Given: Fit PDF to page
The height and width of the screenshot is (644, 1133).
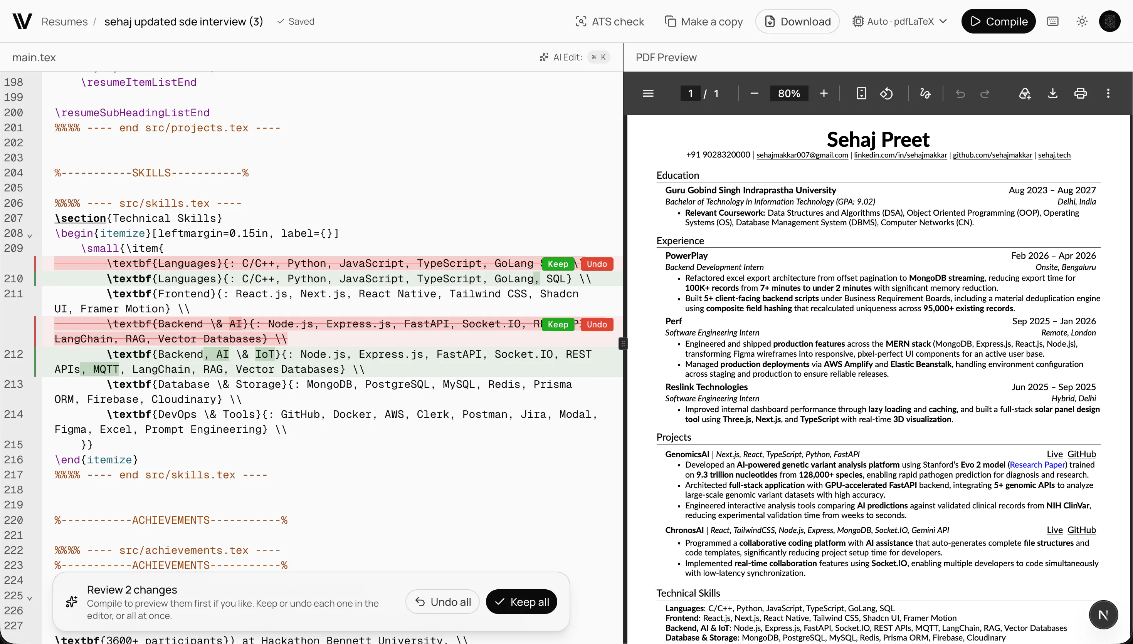Looking at the screenshot, I should 861,93.
